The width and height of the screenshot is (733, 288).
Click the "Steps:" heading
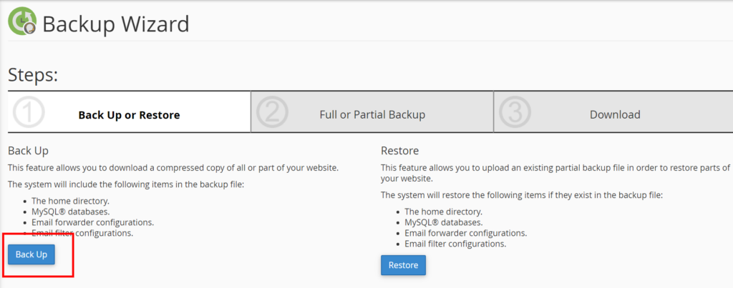(33, 74)
